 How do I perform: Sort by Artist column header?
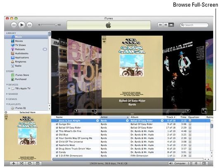[114, 117]
